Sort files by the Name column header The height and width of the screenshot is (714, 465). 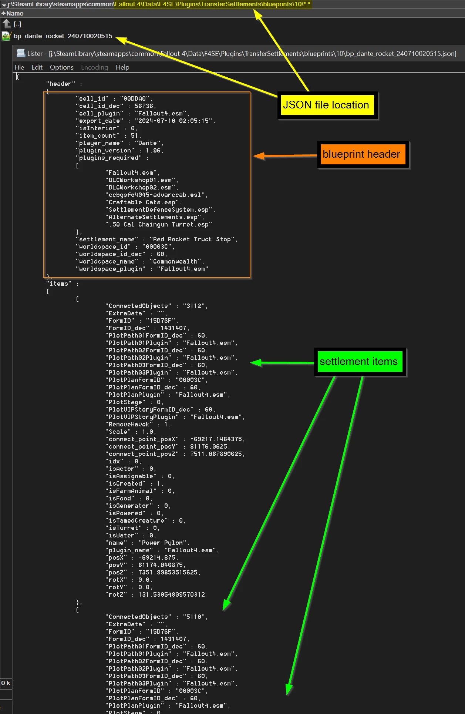coord(15,13)
